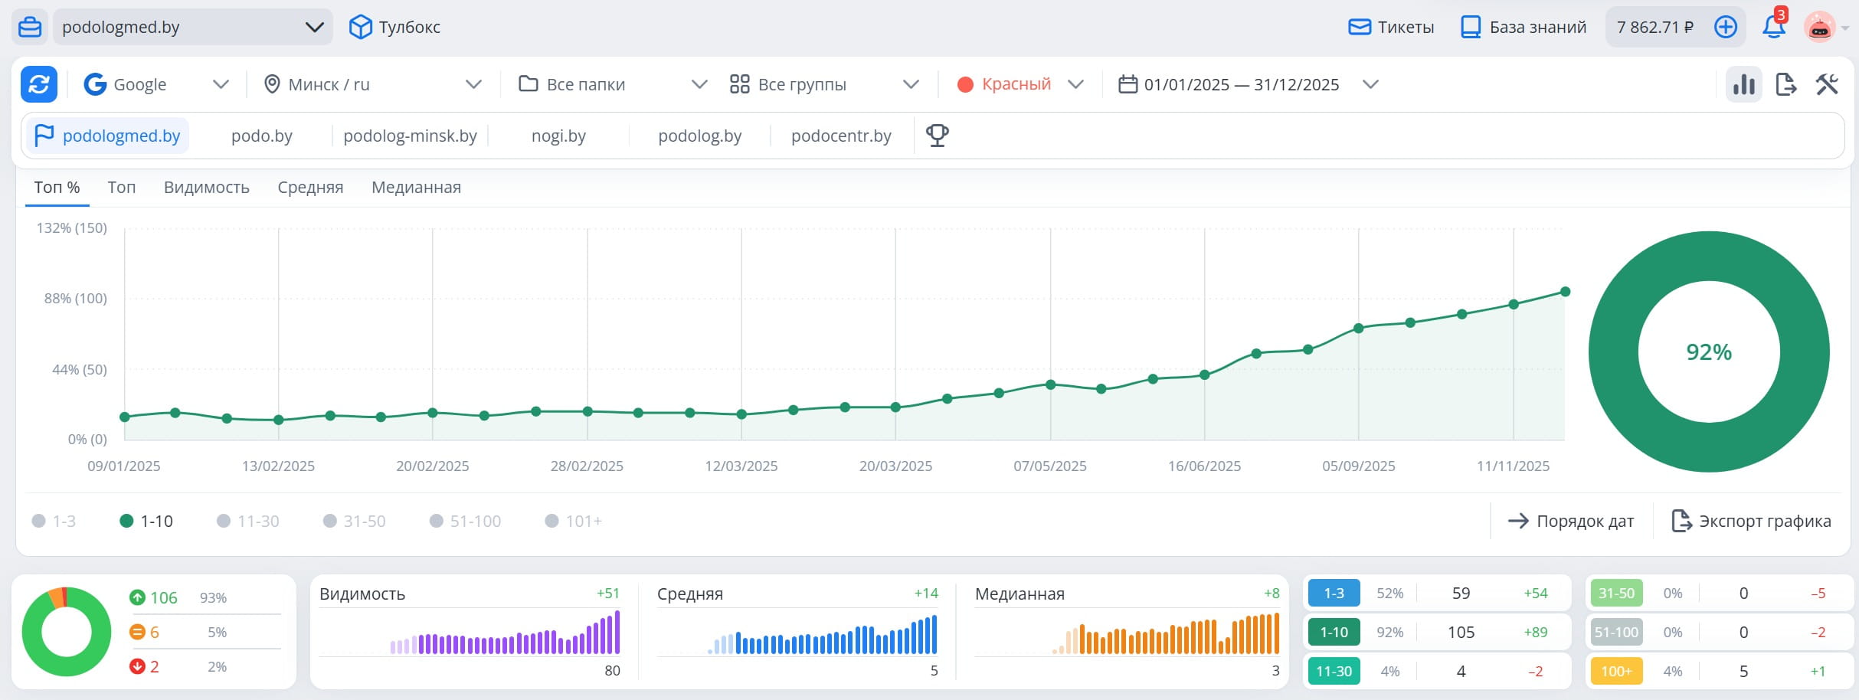
Task: Toggle the 101+ series in chart legend
Action: tap(574, 522)
